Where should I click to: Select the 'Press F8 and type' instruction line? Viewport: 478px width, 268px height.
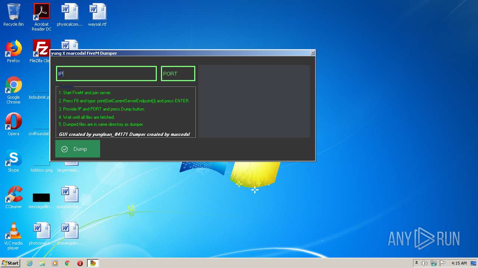click(x=124, y=101)
